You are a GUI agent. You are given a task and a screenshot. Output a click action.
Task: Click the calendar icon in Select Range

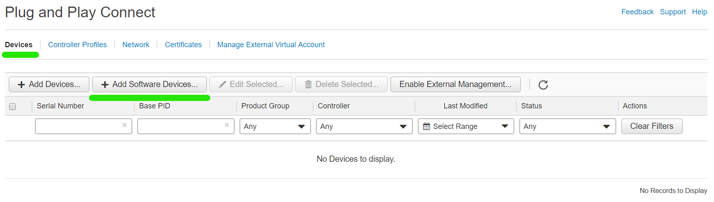426,126
